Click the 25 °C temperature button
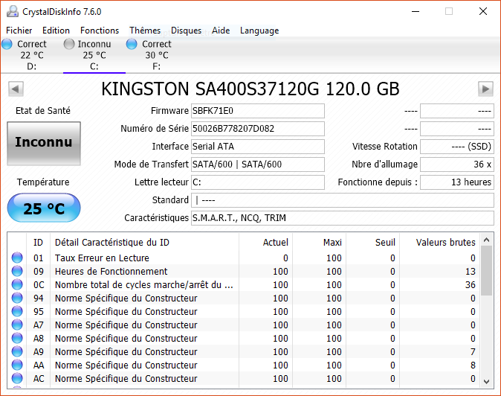Screen dimensions: 501x396 (44, 208)
